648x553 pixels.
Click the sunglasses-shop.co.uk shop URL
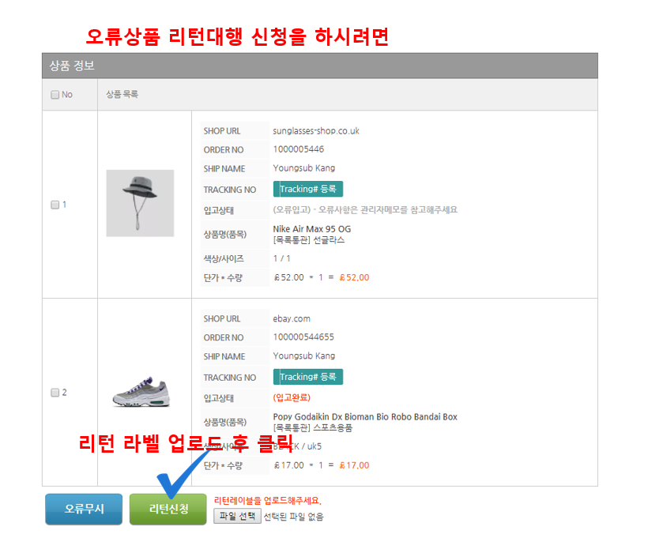coord(316,131)
